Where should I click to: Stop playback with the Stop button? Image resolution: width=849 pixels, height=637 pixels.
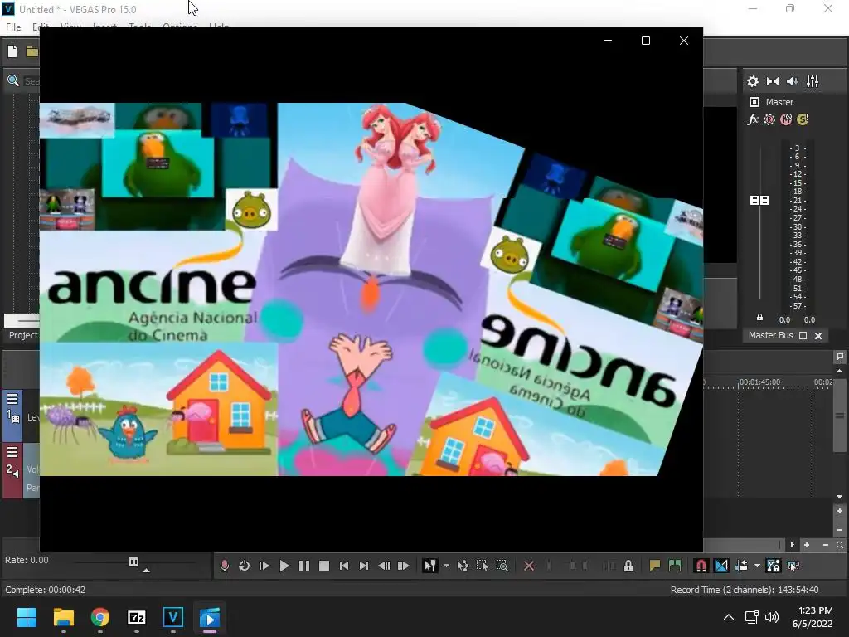(324, 566)
